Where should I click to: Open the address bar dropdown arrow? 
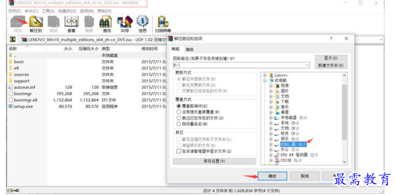tap(381, 40)
